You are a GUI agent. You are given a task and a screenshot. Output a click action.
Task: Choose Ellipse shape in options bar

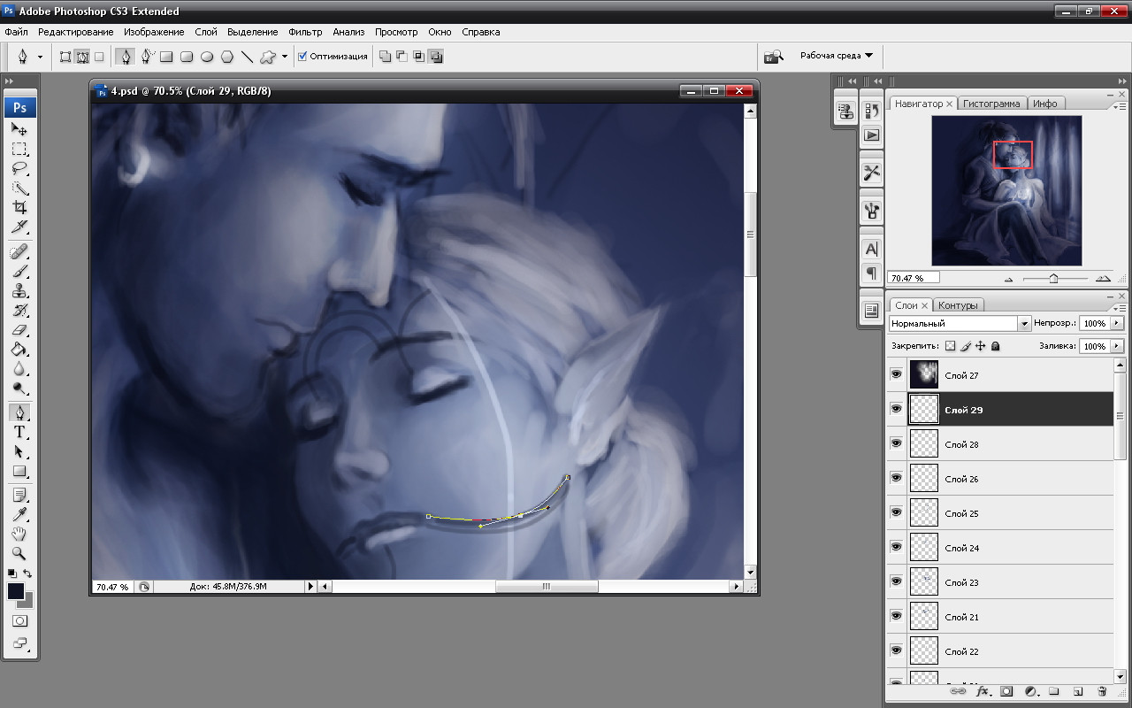point(207,57)
